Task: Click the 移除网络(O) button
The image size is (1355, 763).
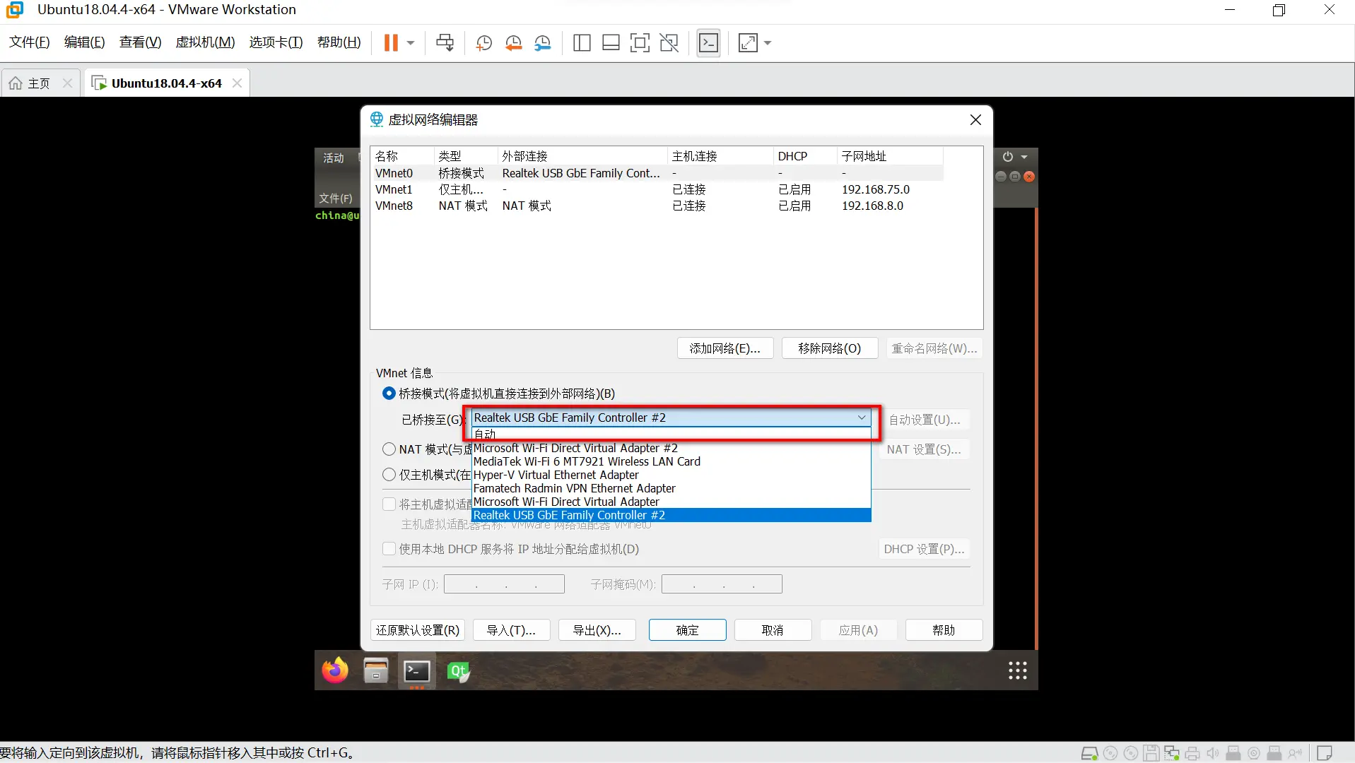Action: pyautogui.click(x=830, y=348)
